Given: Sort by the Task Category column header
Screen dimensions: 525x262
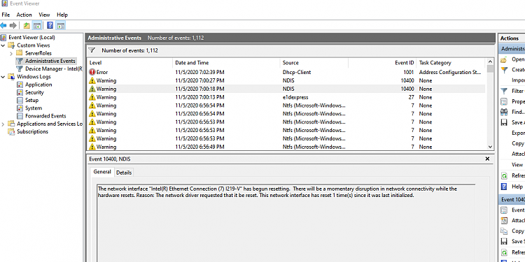Looking at the screenshot, I should tap(451, 62).
